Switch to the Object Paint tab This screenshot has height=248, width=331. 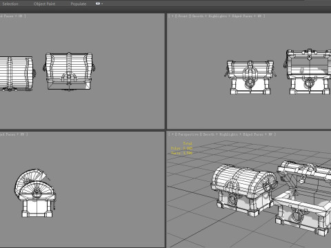click(44, 3)
